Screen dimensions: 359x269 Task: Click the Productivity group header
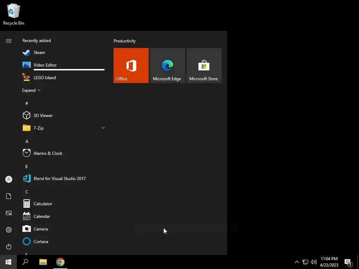point(124,41)
